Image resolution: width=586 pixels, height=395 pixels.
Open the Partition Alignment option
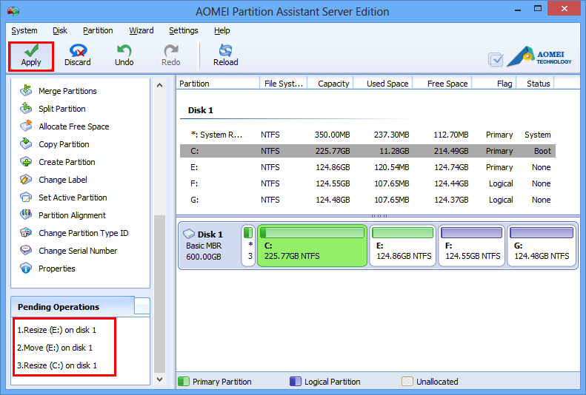point(72,215)
